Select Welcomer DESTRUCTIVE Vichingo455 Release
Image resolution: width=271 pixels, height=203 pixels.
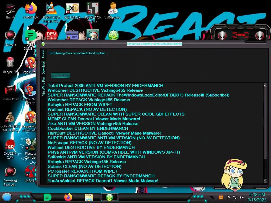(95, 90)
